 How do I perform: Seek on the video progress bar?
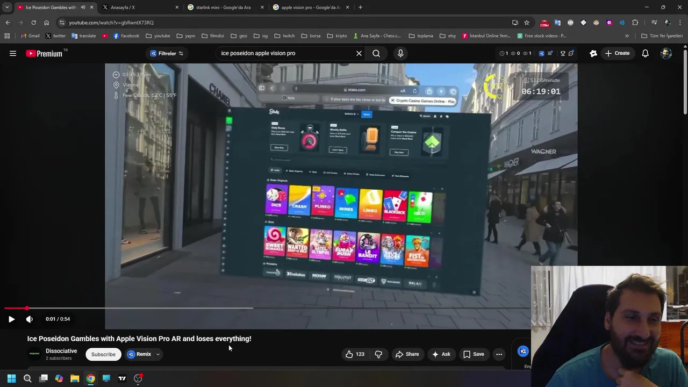pos(267,308)
